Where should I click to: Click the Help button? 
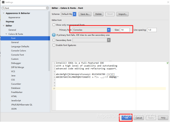pyautogui.click(x=163, y=118)
